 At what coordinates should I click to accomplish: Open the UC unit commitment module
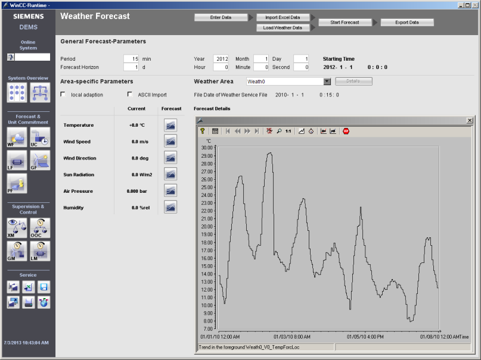point(40,137)
